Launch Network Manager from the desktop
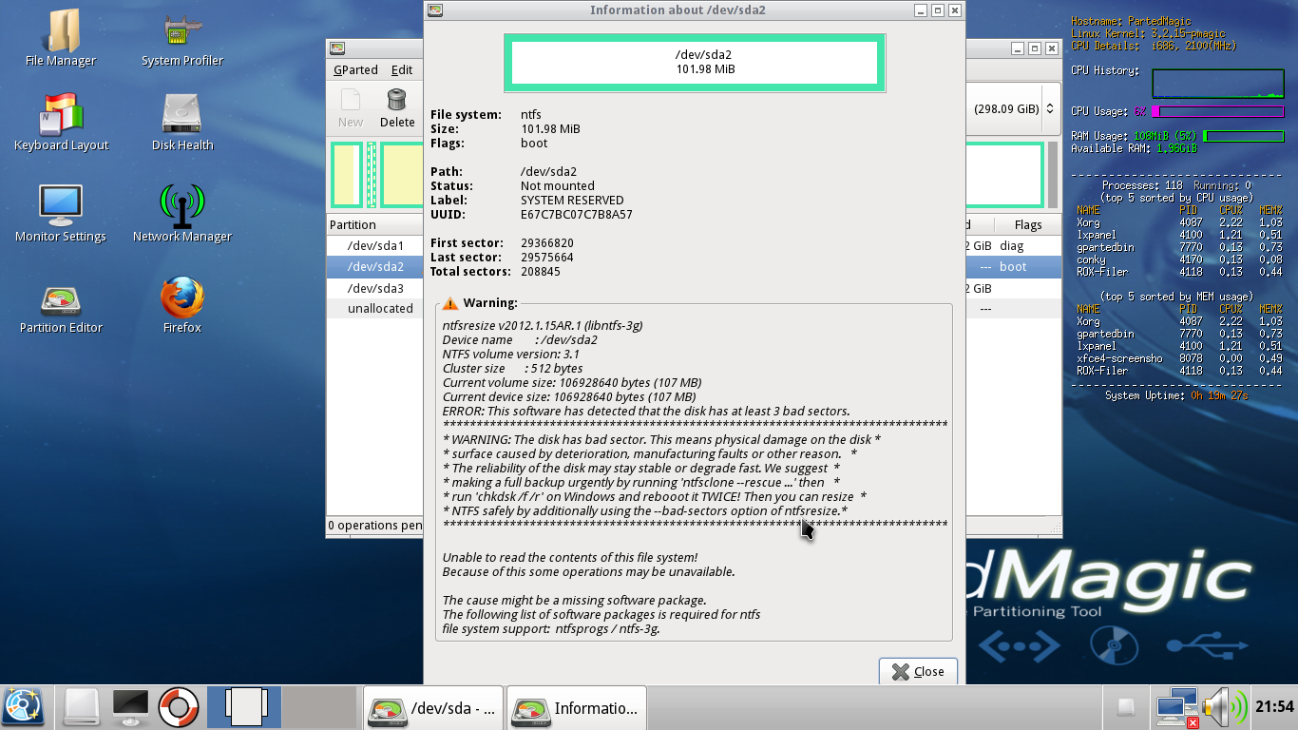 coord(181,214)
